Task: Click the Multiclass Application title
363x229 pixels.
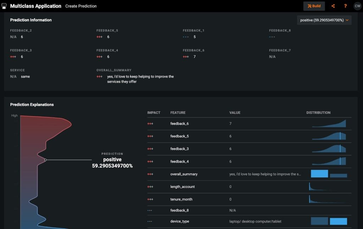Action: click(x=35, y=6)
